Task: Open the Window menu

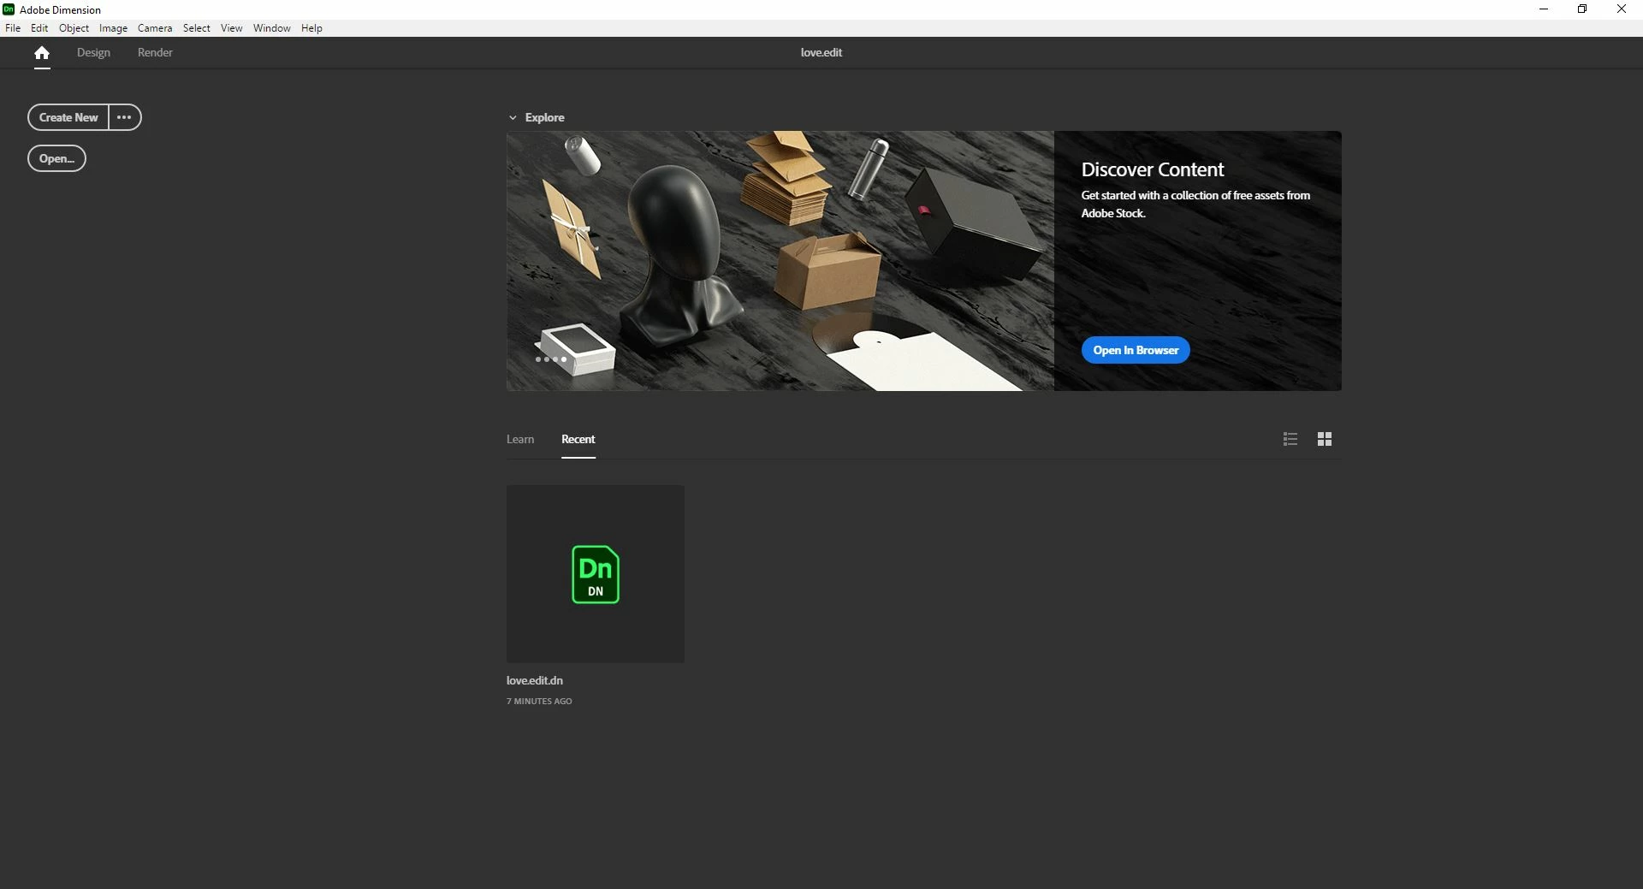Action: 271,28
